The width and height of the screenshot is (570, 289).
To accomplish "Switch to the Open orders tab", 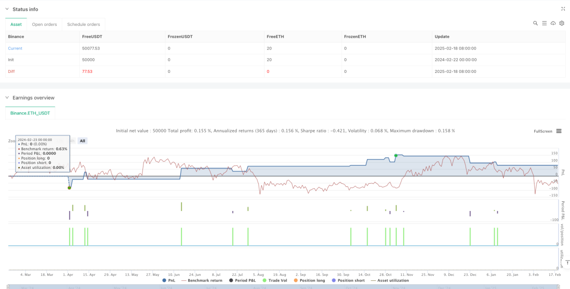I will [44, 25].
